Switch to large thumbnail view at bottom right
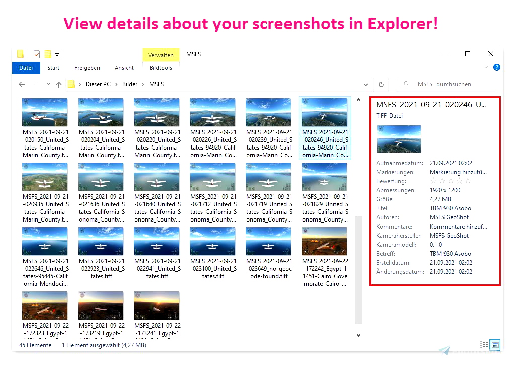This screenshot has height=366, width=518. point(495,345)
